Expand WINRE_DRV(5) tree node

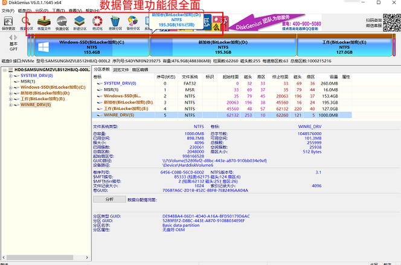click(x=10, y=105)
